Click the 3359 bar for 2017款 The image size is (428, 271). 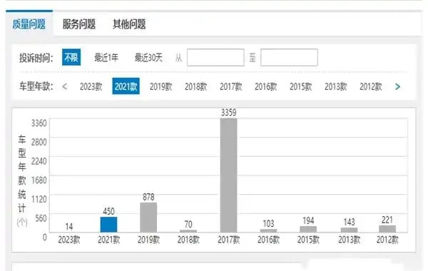coord(229,175)
